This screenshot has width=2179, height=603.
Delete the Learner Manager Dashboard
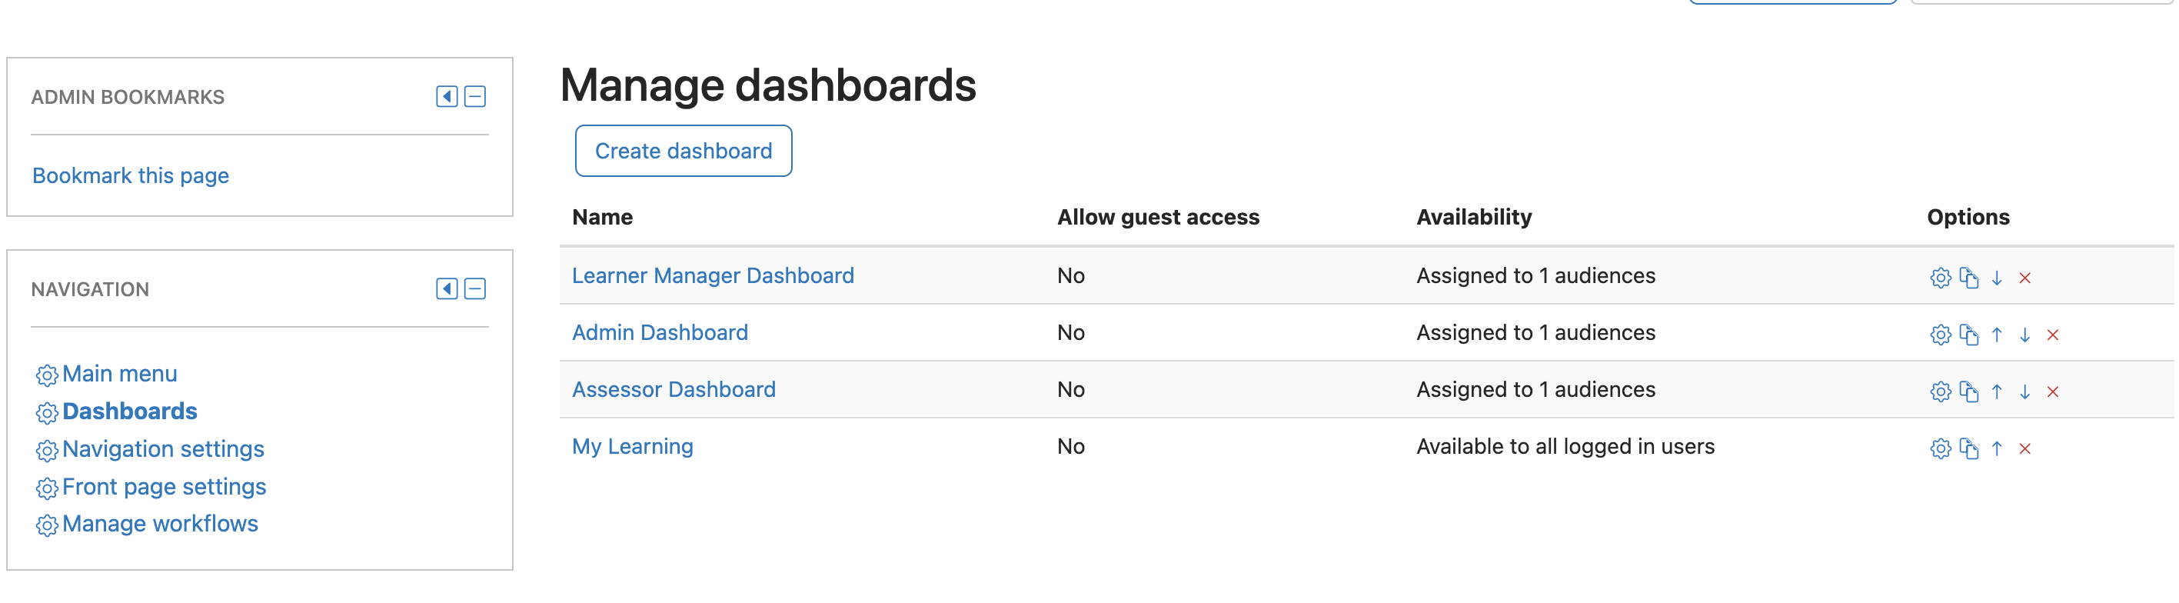(2024, 278)
